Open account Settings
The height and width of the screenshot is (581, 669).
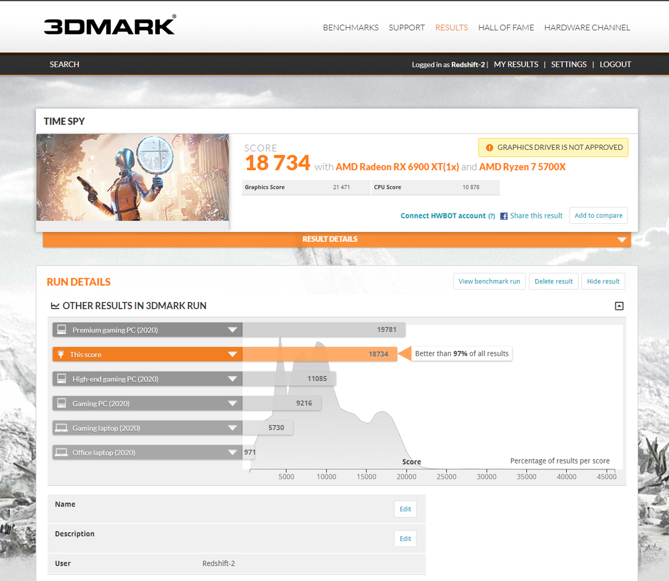coord(569,64)
